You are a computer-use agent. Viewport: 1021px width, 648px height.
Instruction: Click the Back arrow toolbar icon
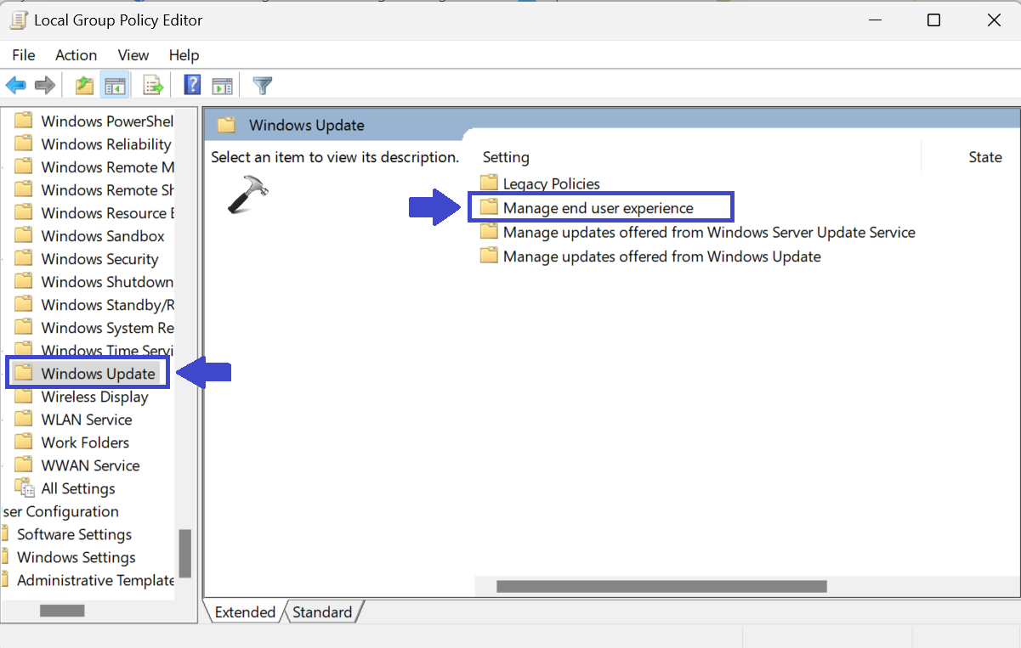point(15,85)
